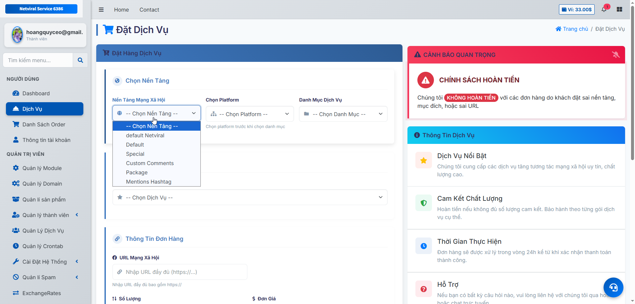Click the sidebar search magnifier icon
The width and height of the screenshot is (635, 304).
(x=80, y=60)
